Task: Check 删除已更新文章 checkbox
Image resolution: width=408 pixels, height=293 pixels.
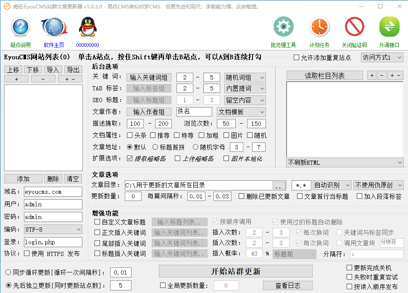Action: point(242,196)
